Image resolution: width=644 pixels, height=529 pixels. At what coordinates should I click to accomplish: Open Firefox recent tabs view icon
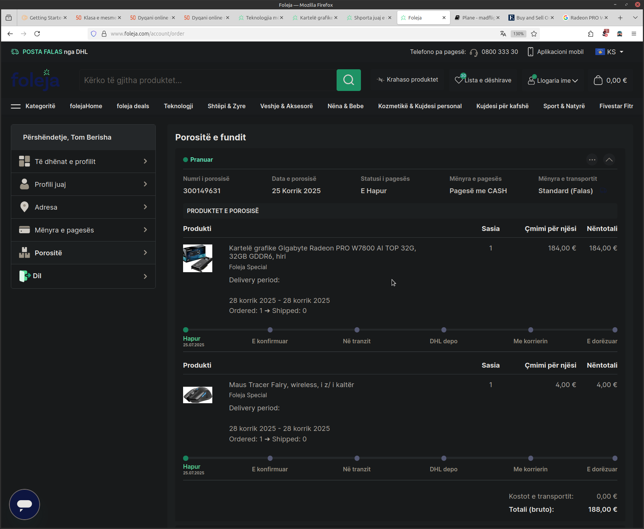pyautogui.click(x=9, y=18)
